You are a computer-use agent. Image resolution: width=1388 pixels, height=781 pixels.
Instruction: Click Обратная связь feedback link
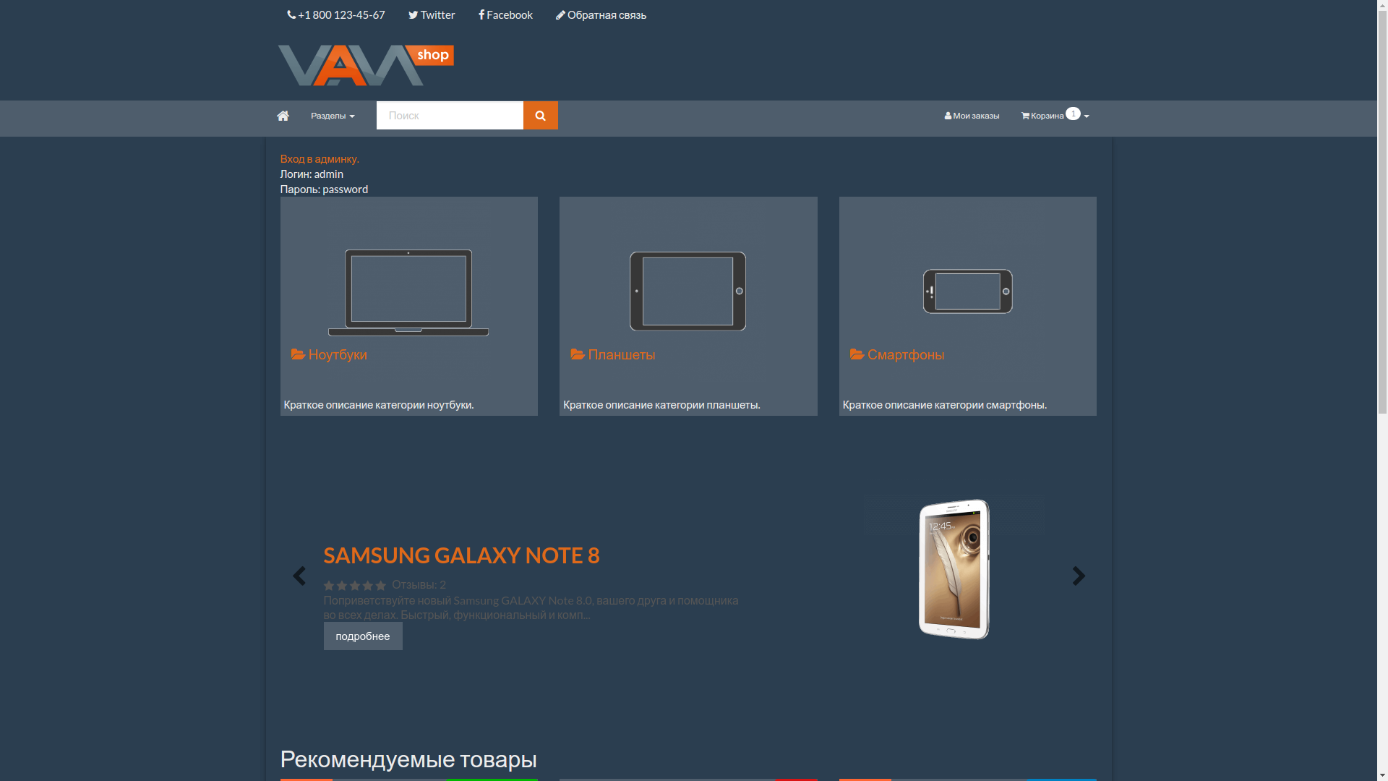pos(601,14)
